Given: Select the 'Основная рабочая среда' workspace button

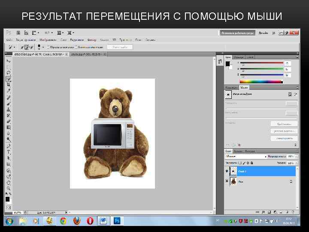Looking at the screenshot, I should (x=237, y=33).
